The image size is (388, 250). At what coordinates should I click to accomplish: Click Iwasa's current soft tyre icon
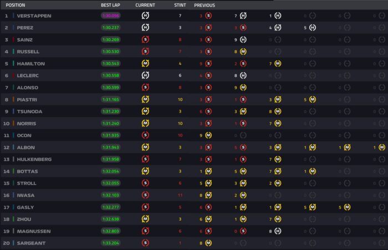coord(145,195)
